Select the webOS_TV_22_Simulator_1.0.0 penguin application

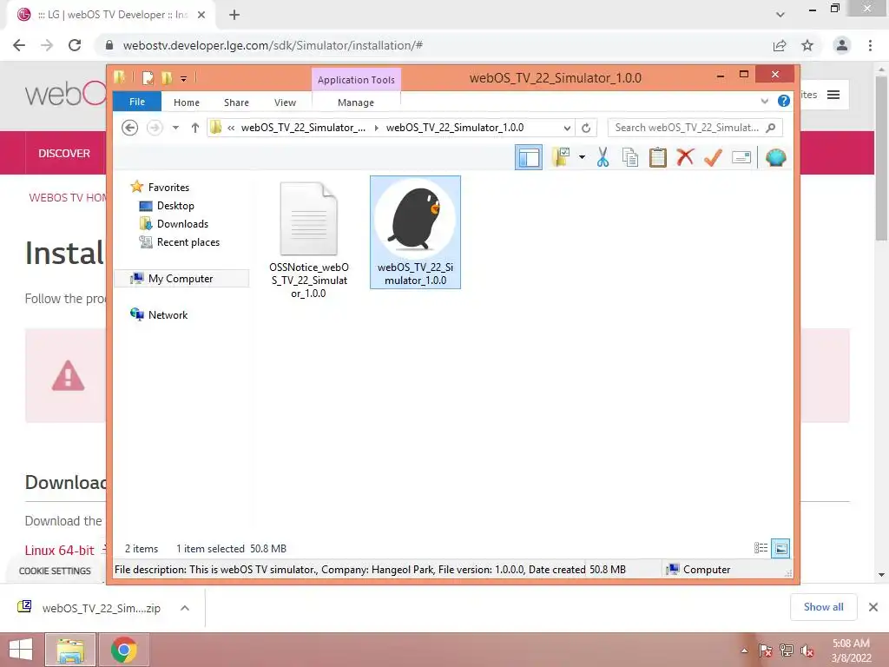416,233
